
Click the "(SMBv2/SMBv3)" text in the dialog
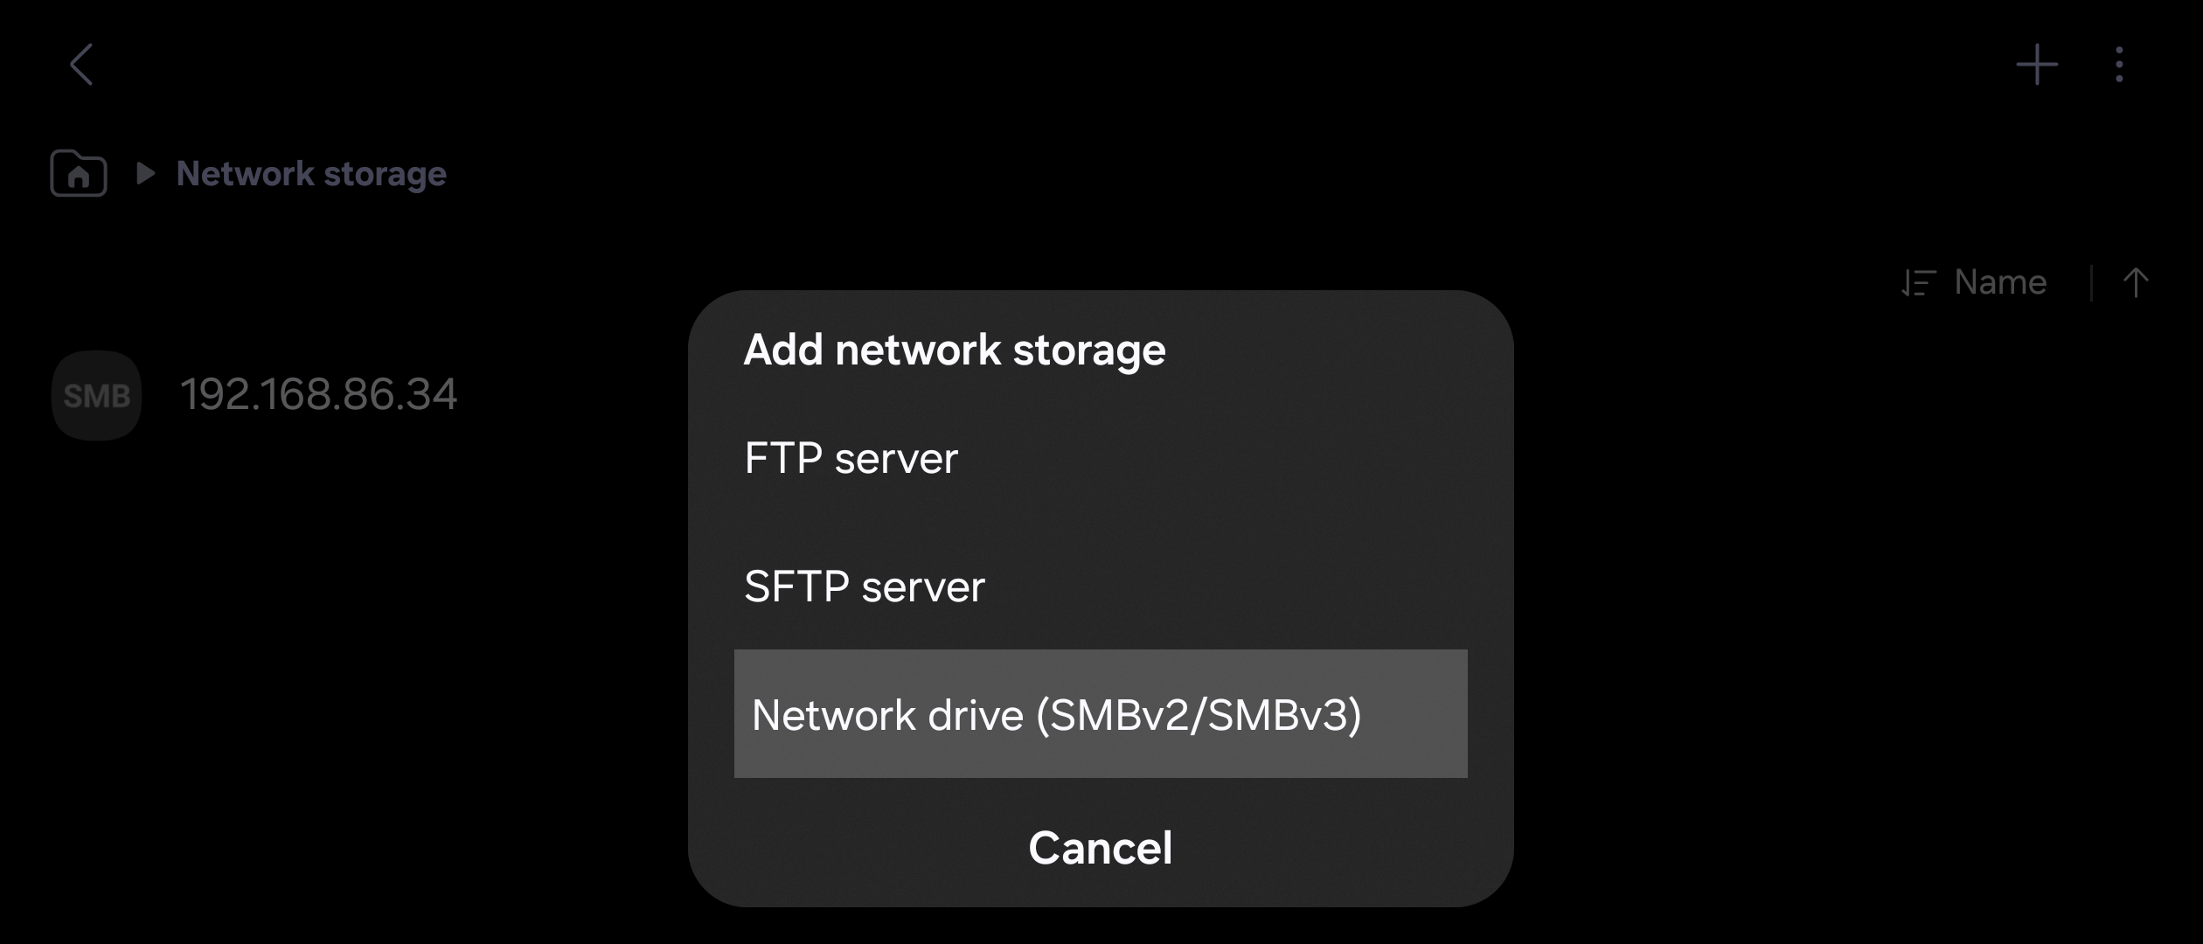pyautogui.click(x=1198, y=715)
